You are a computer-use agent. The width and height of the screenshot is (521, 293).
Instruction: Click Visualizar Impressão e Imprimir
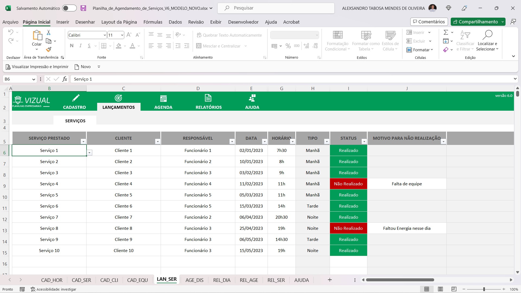(x=37, y=66)
